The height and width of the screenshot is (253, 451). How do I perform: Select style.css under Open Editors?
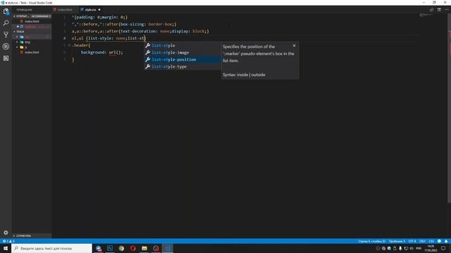(32, 27)
